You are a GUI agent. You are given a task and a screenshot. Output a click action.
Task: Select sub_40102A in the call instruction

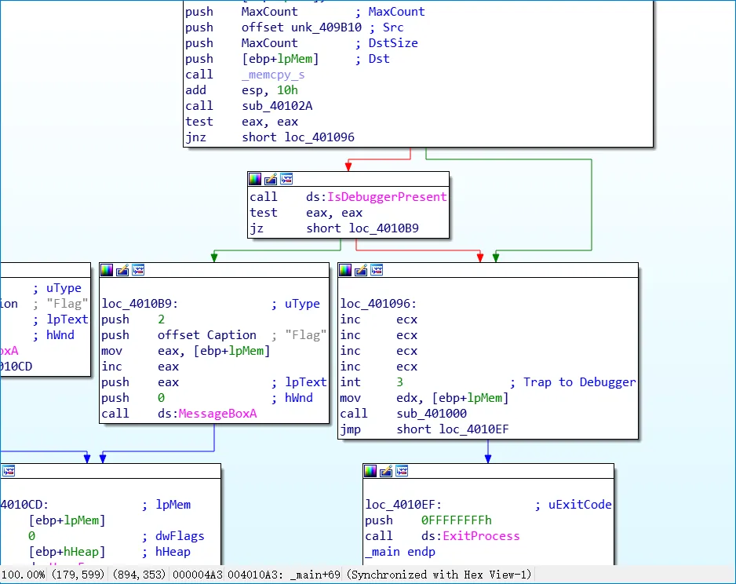277,106
